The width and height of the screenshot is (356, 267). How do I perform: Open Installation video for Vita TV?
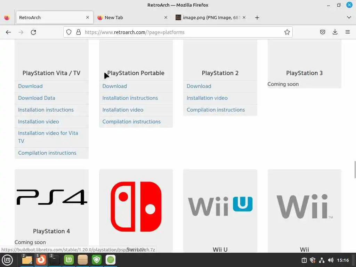48,137
